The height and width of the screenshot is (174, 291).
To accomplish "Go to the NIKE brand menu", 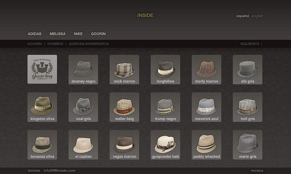I will (x=78, y=34).
